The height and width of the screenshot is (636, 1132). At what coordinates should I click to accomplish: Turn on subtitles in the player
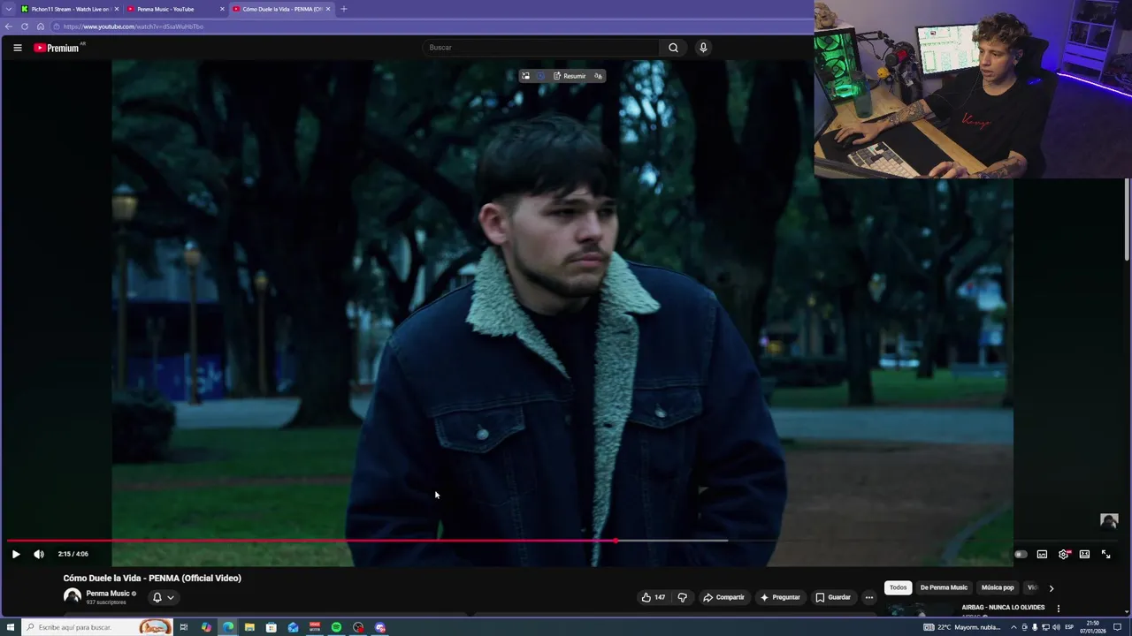pyautogui.click(x=1042, y=554)
